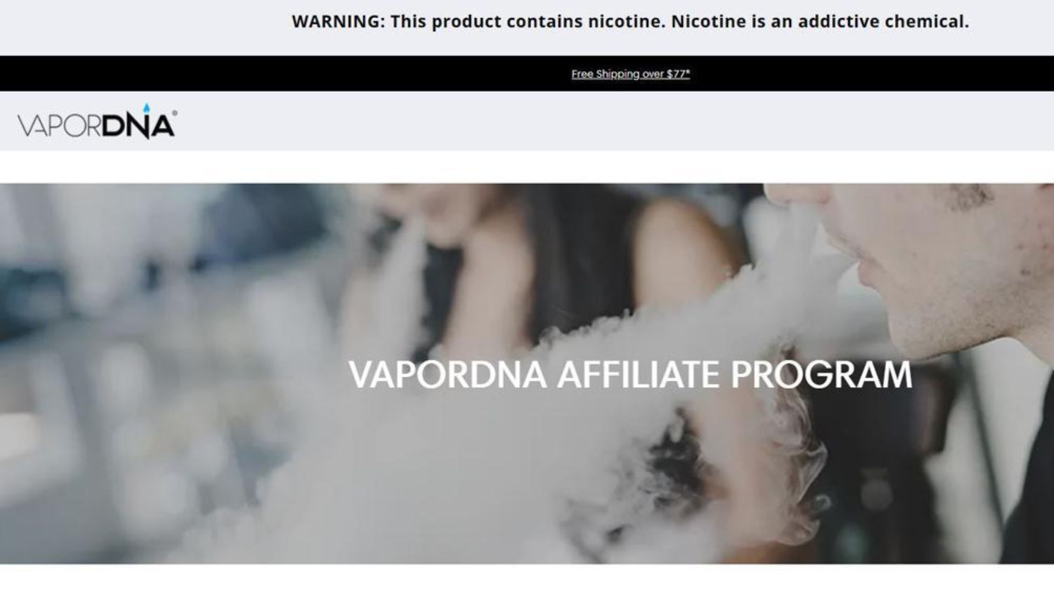Click the word PROGRAM in hero heading
Viewport: 1054px width, 593px height.
pos(821,375)
